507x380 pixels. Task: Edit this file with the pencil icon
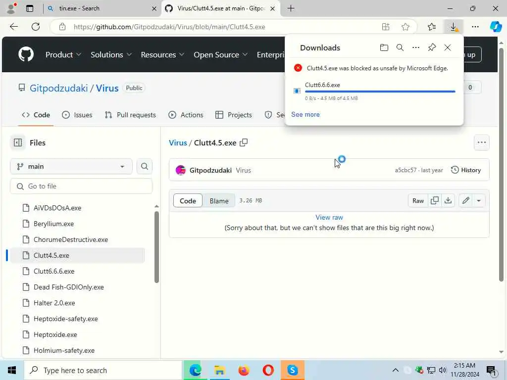point(465,201)
